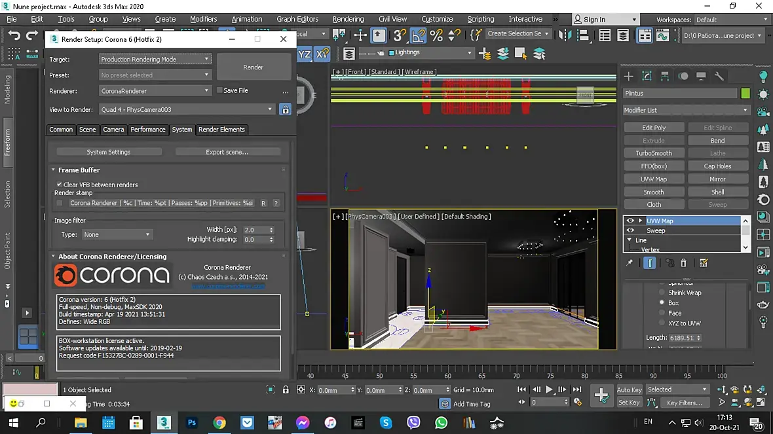Open the Rendering menu
The width and height of the screenshot is (773, 434).
point(348,19)
